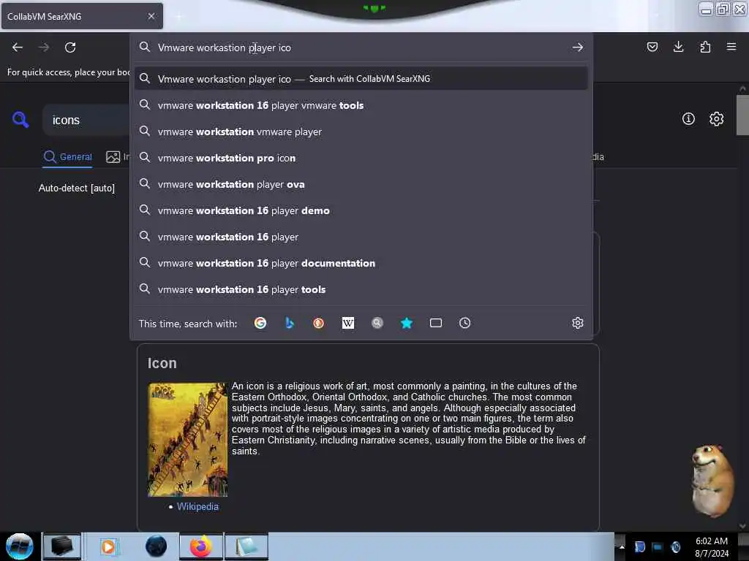Click in the address bar text field

point(361,47)
